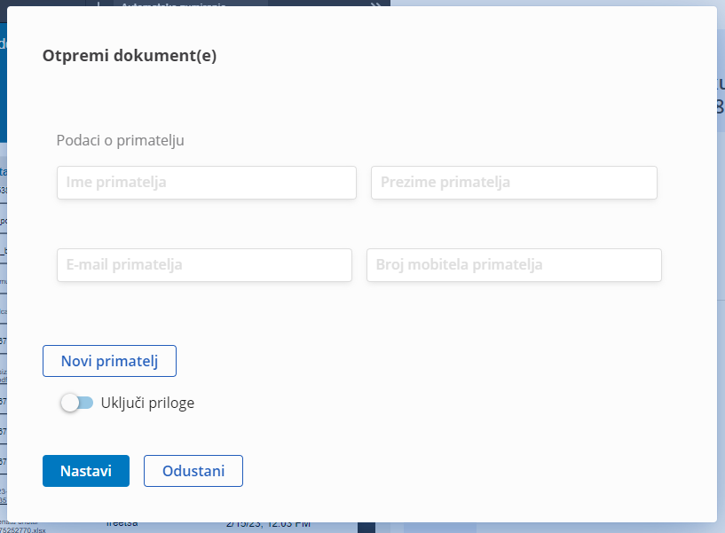Add a recipient with Novi primatelj
The height and width of the screenshot is (533, 725).
pyautogui.click(x=109, y=361)
